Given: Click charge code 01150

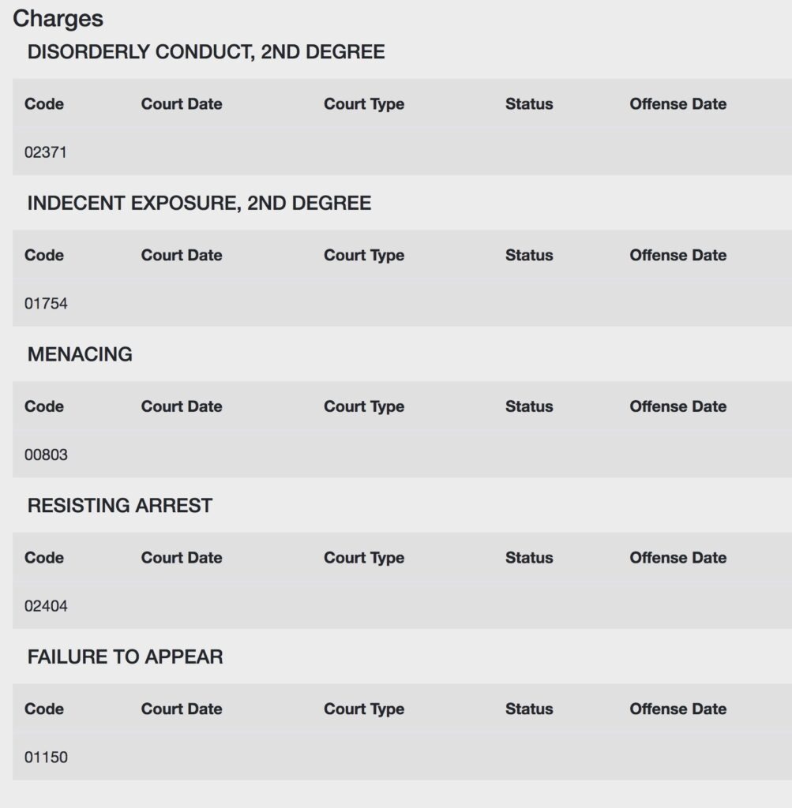Looking at the screenshot, I should click(x=46, y=757).
